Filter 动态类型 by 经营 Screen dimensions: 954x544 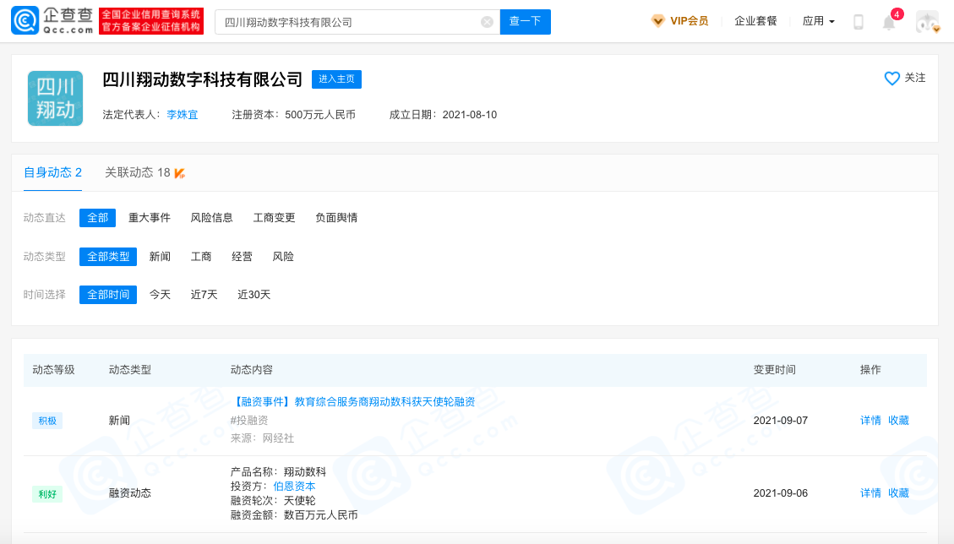coord(242,257)
